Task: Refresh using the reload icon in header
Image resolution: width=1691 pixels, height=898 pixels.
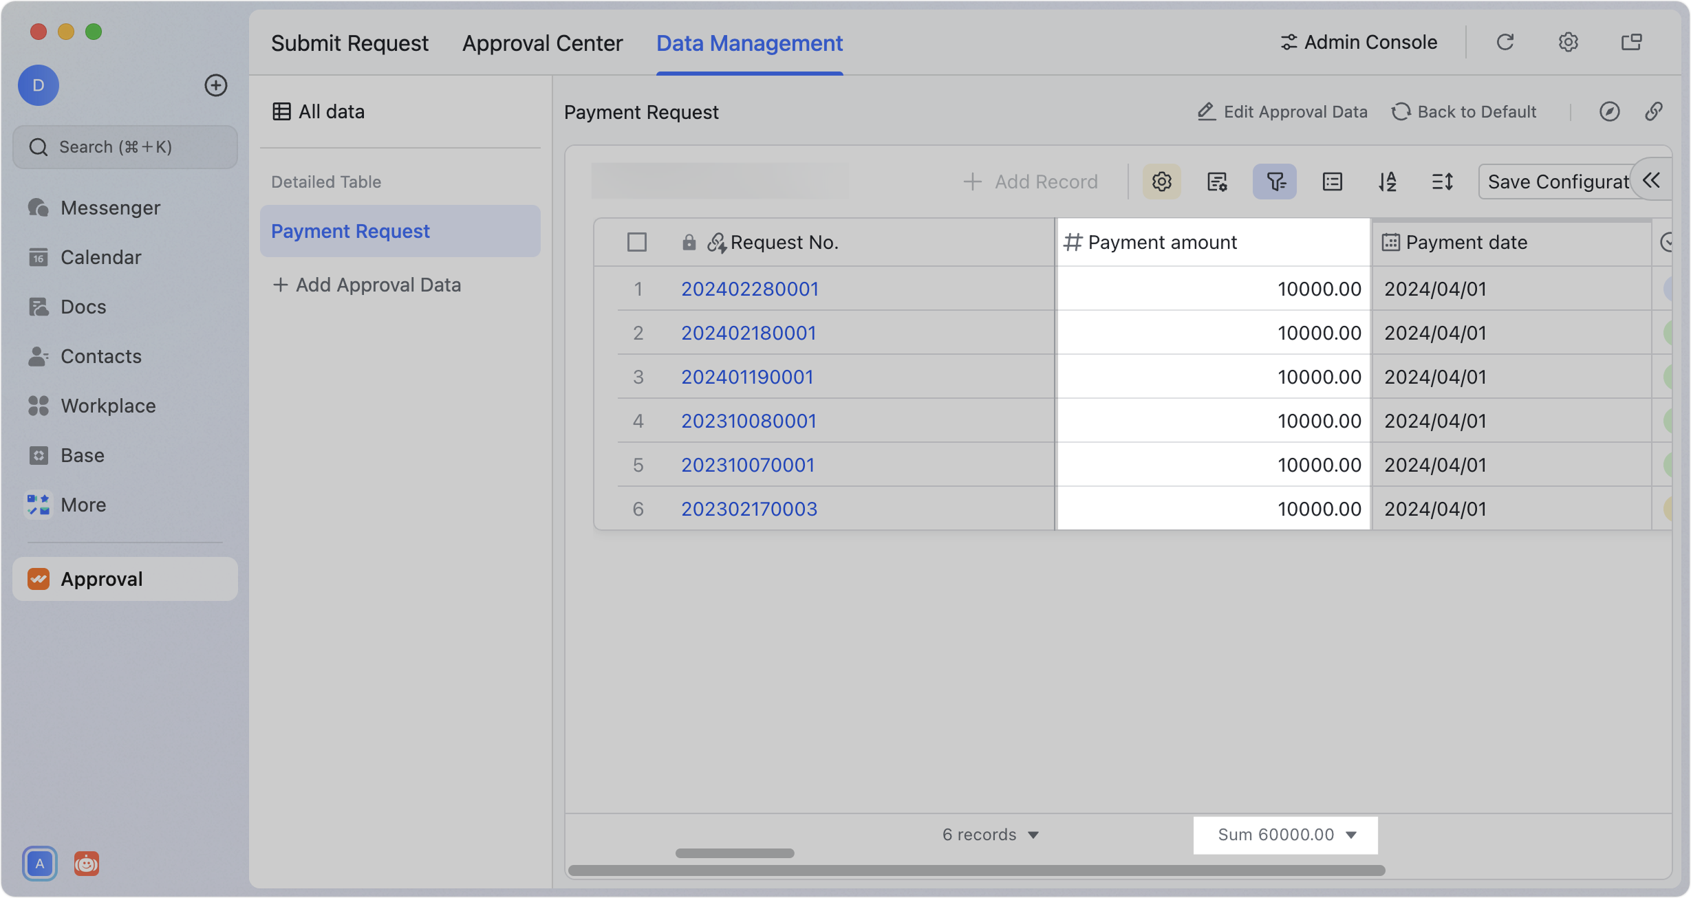Action: point(1505,43)
